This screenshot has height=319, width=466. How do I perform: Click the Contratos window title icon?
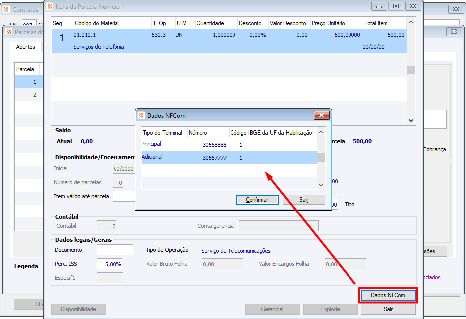tap(6, 9)
